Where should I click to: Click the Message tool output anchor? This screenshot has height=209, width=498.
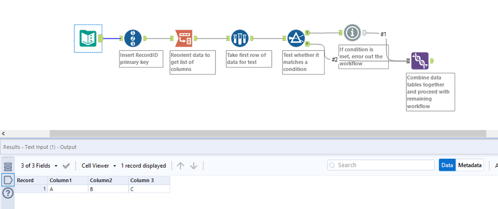tap(364, 32)
